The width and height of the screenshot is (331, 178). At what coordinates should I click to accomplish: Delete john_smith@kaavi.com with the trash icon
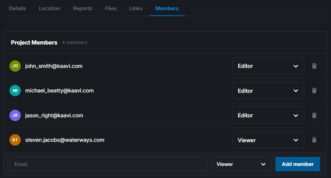click(x=314, y=66)
